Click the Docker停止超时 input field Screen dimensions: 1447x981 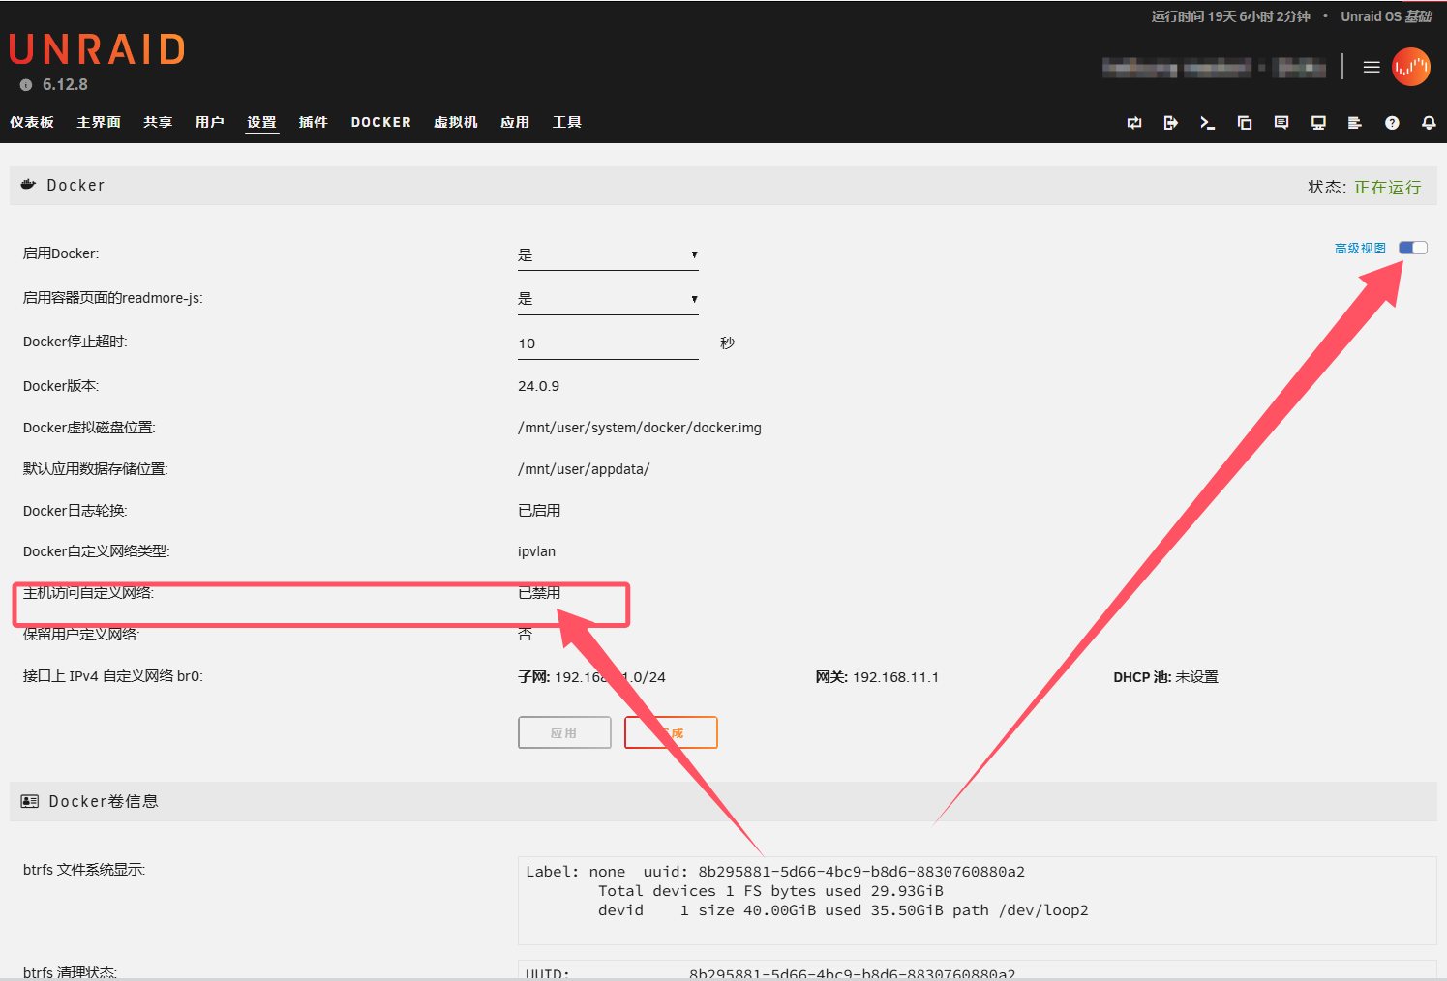click(x=607, y=343)
